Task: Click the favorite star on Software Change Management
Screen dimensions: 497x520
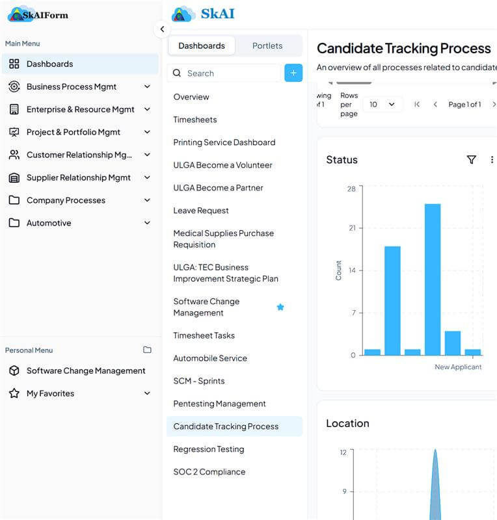Action: [280, 307]
